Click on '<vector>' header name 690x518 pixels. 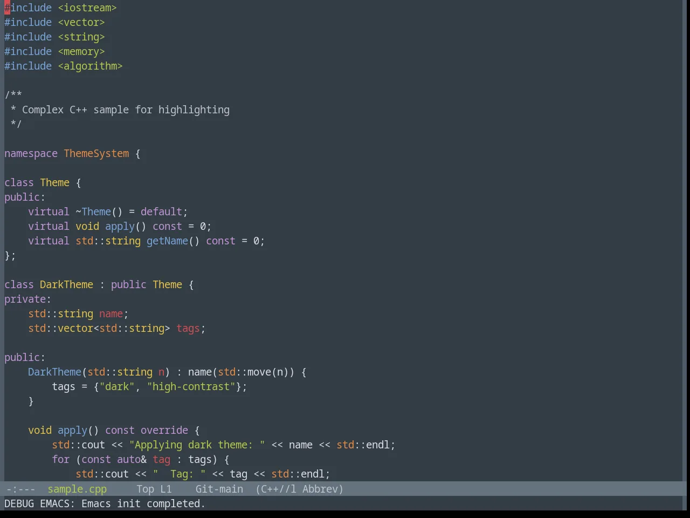click(x=81, y=22)
